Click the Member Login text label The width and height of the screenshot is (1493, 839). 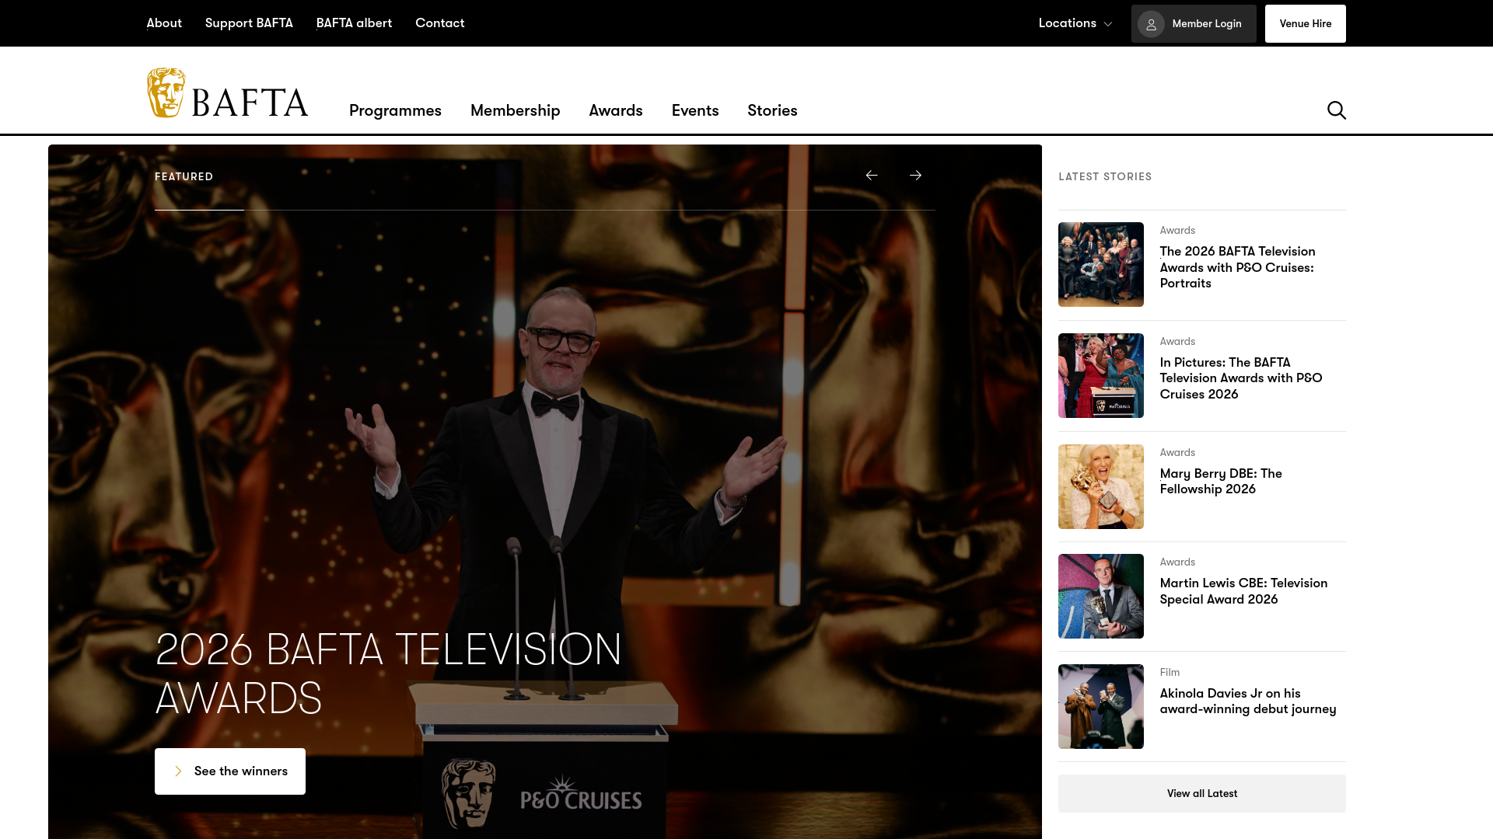tap(1207, 24)
